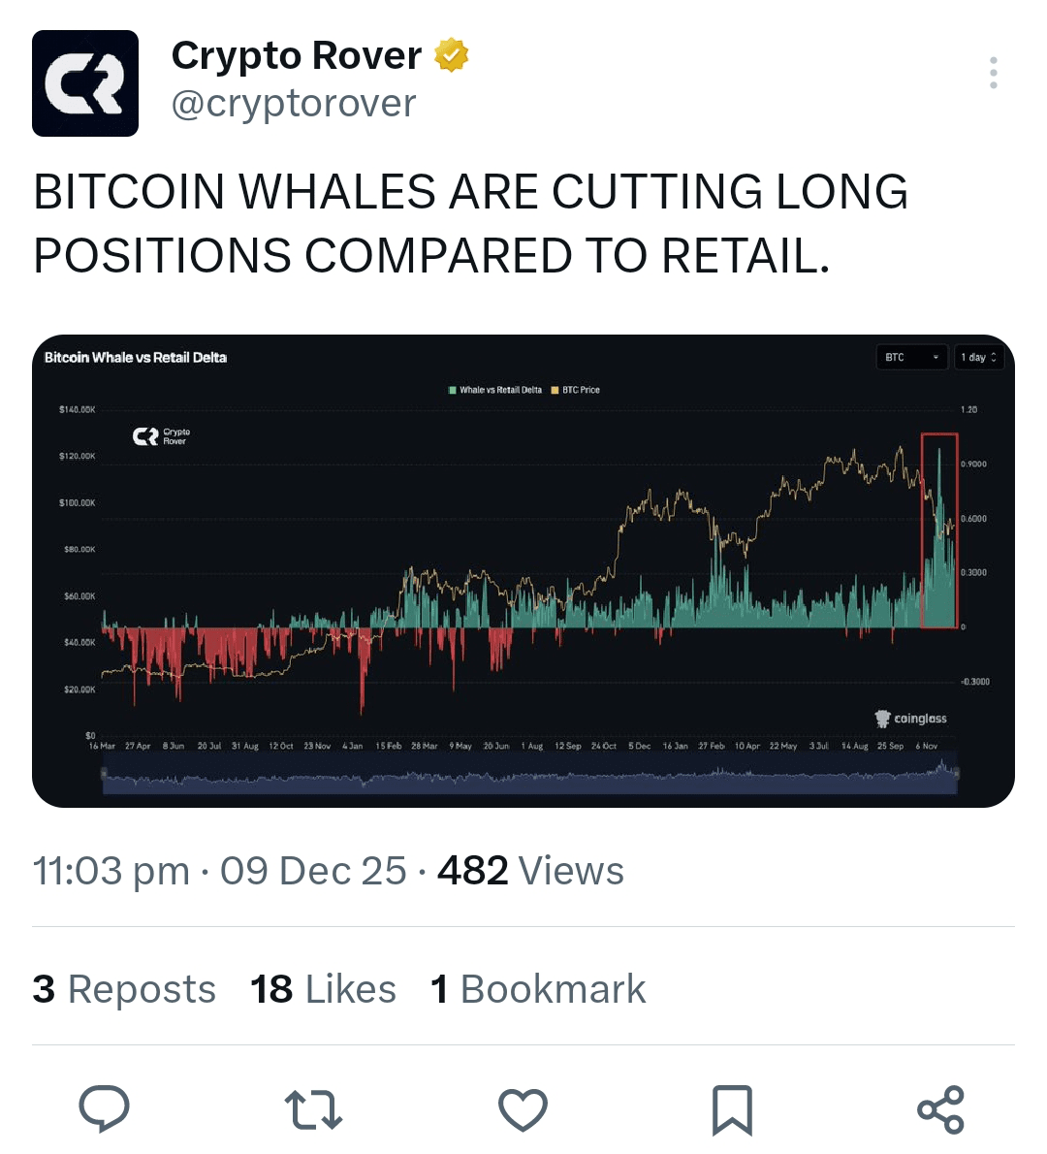
Task: Bookmark the post with ribbon icon
Action: tap(732, 1109)
